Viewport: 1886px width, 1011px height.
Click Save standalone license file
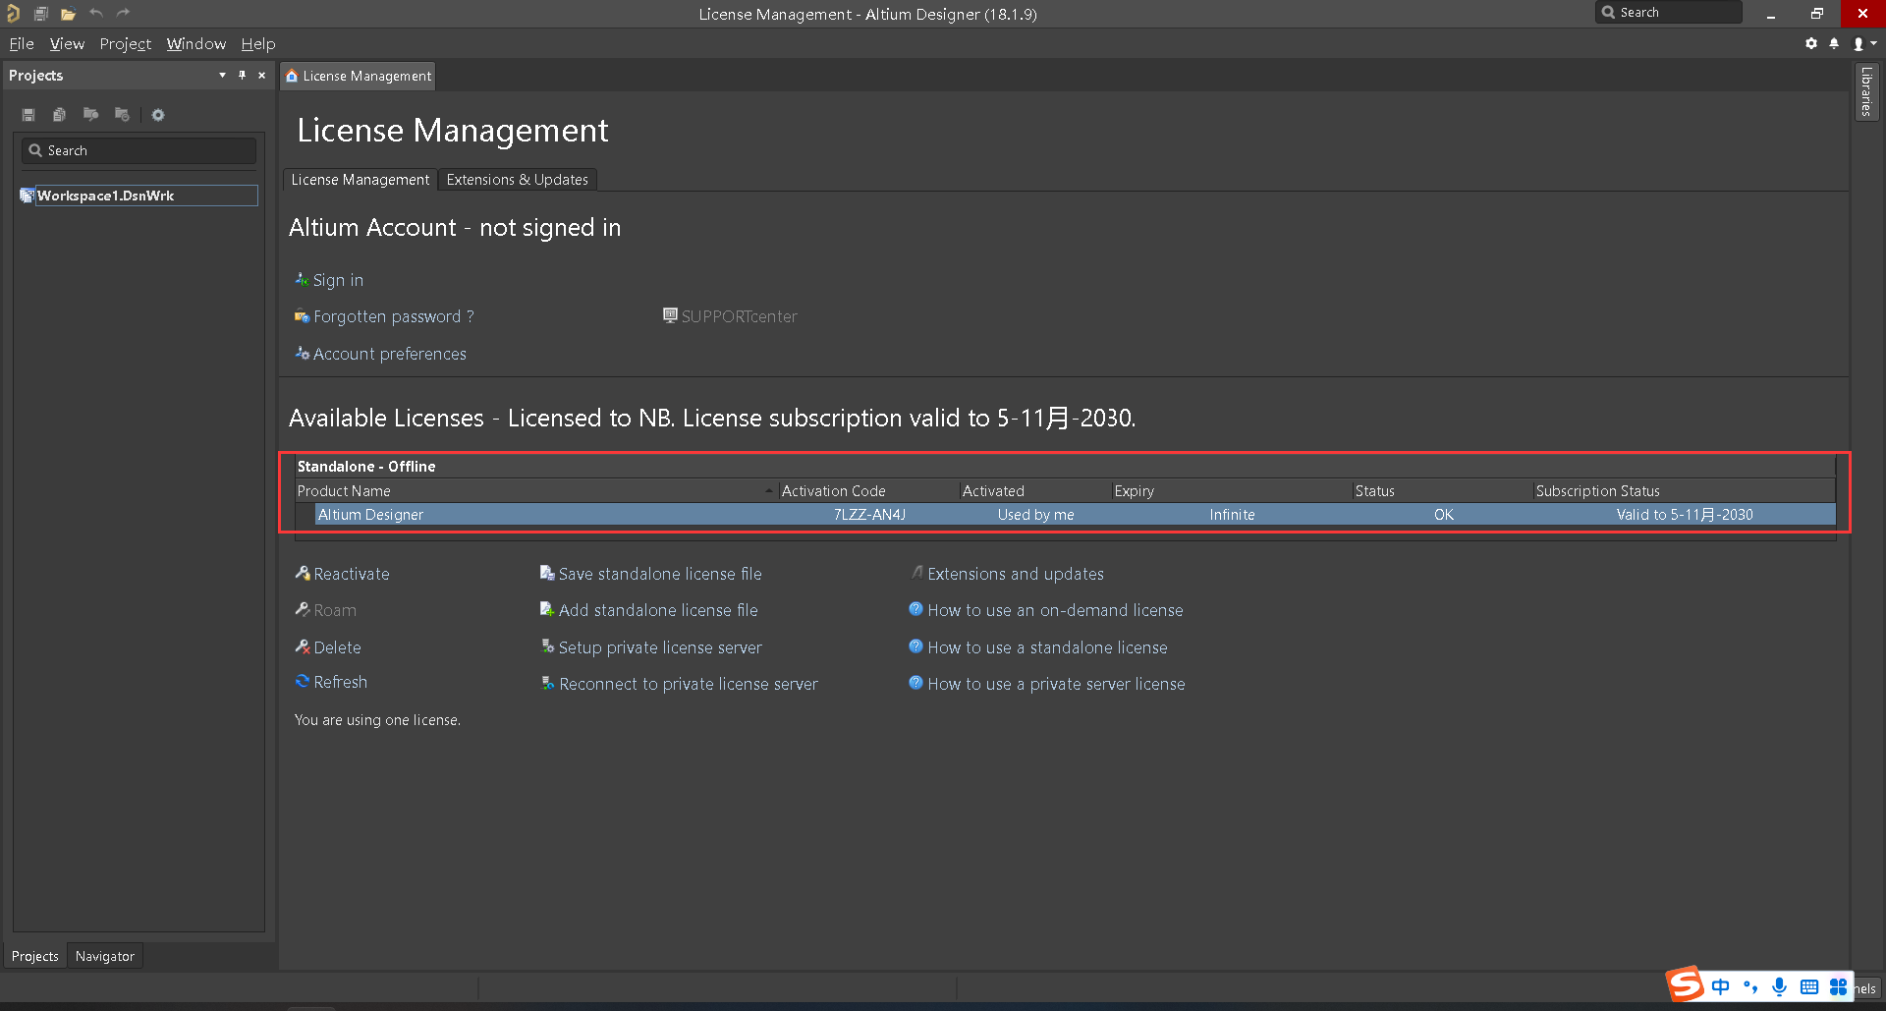[x=650, y=574]
